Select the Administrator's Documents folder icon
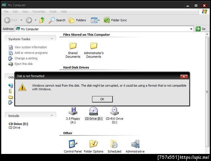Screen dimensions: 211x161 [x=94, y=46]
